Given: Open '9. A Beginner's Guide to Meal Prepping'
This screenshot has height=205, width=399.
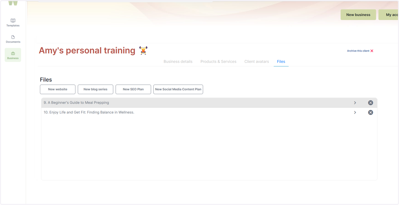Looking at the screenshot, I should click(x=209, y=103).
